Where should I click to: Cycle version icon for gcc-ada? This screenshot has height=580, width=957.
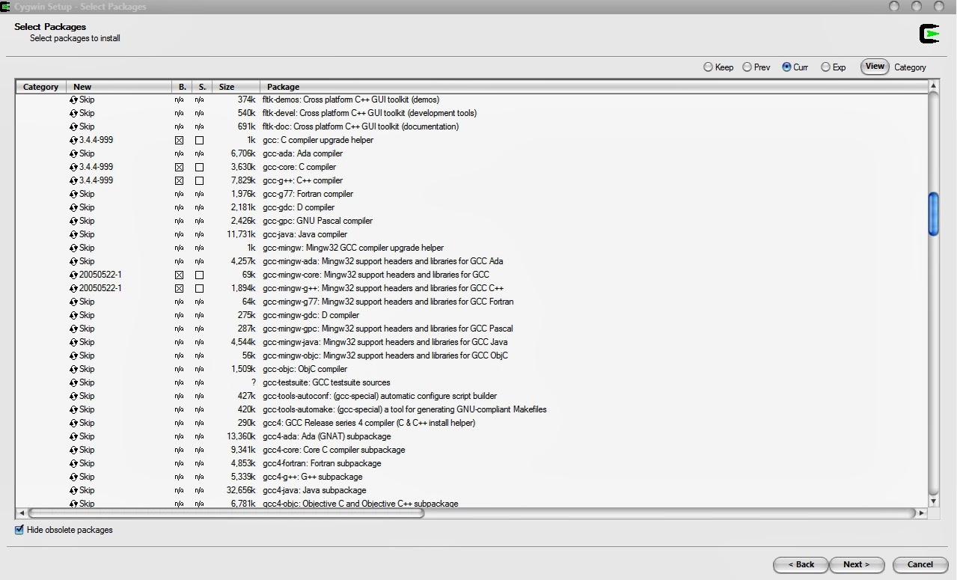pos(74,153)
